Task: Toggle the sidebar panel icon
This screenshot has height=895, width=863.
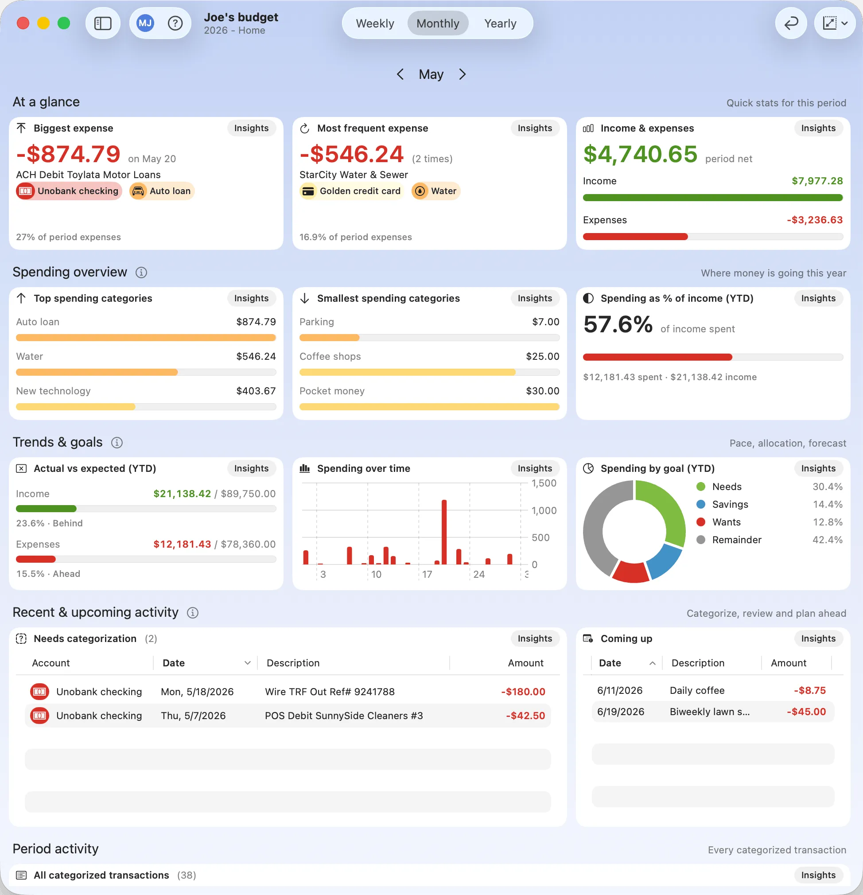Action: (x=103, y=23)
